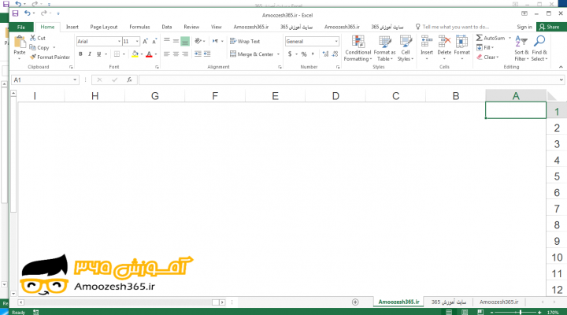Switch to the Insert tab
567x315 pixels.
click(x=72, y=27)
